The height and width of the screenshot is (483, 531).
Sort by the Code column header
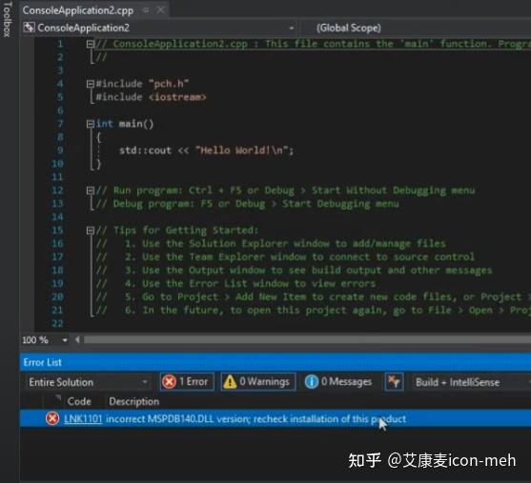(78, 401)
